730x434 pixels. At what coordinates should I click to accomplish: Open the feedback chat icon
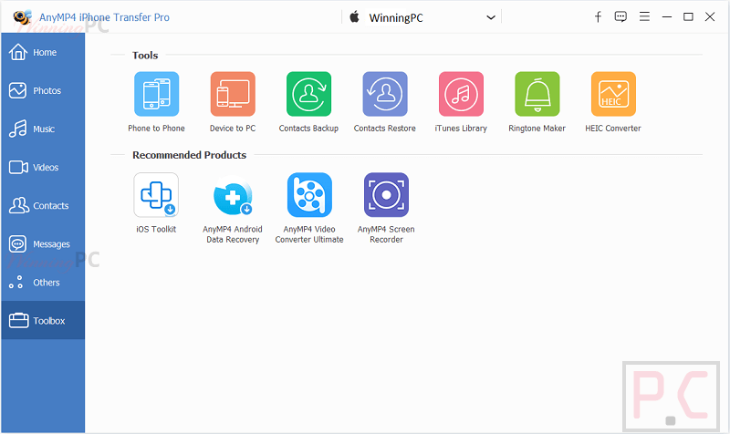tap(620, 17)
